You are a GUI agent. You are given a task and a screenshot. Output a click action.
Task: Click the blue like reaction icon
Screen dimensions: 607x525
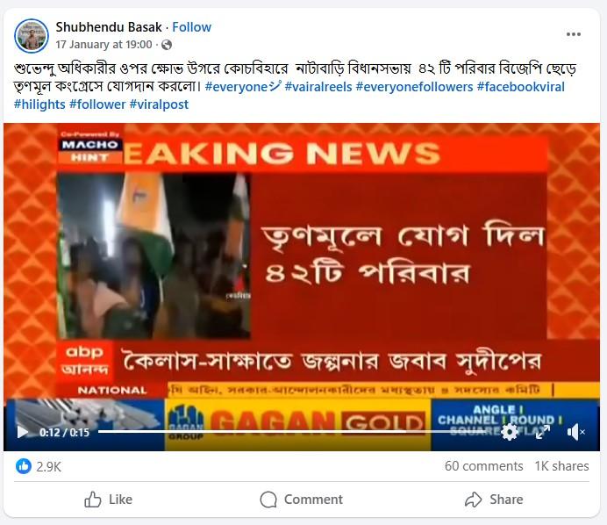[23, 466]
